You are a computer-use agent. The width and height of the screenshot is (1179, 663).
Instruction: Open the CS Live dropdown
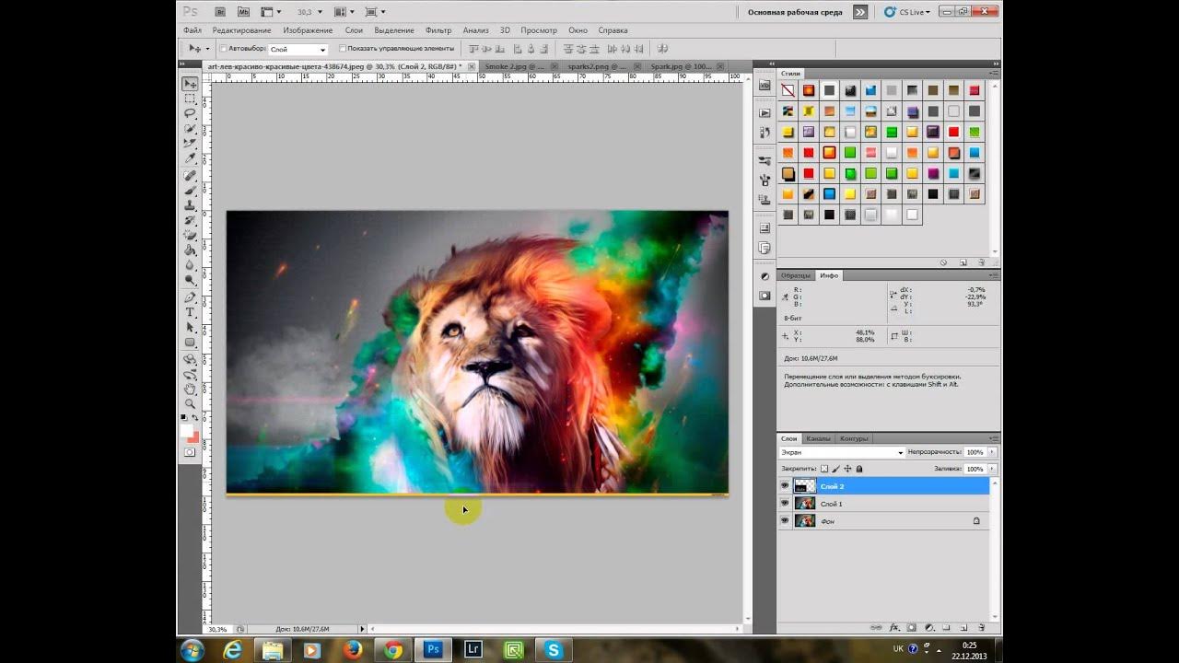click(x=907, y=12)
